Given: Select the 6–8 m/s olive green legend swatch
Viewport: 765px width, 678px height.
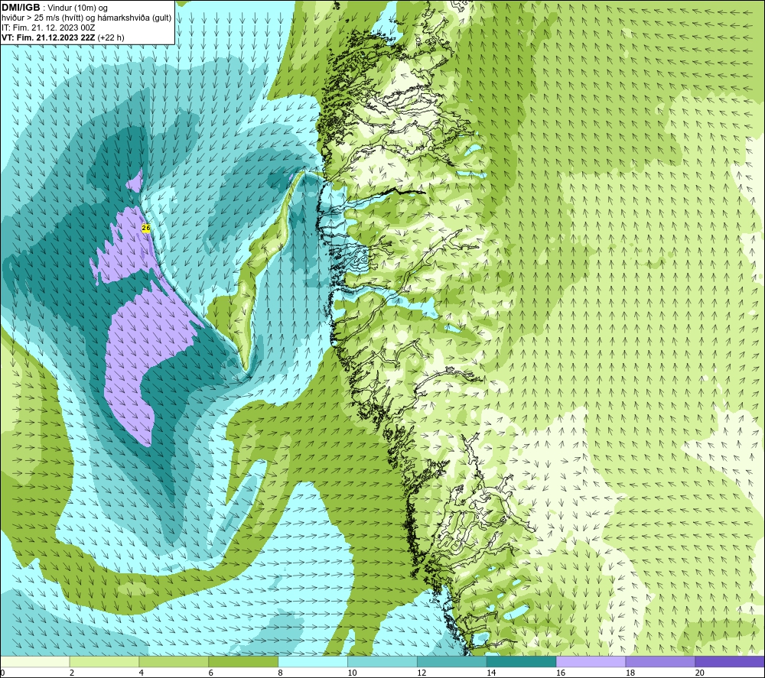Looking at the screenshot, I should [243, 661].
